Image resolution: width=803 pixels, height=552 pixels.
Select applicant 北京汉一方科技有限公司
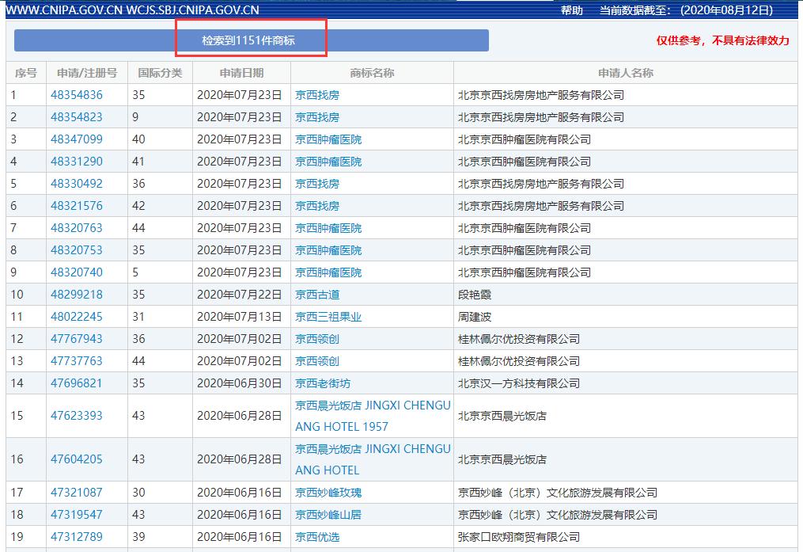[519, 383]
